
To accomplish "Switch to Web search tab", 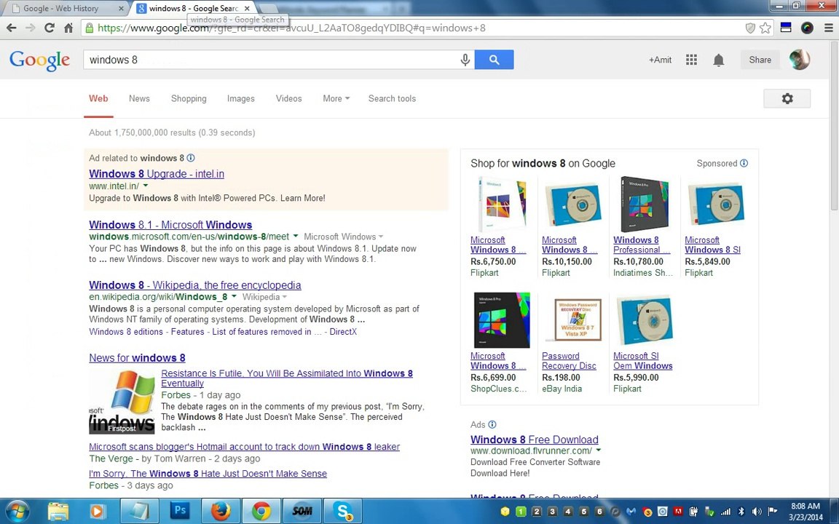I will (98, 98).
